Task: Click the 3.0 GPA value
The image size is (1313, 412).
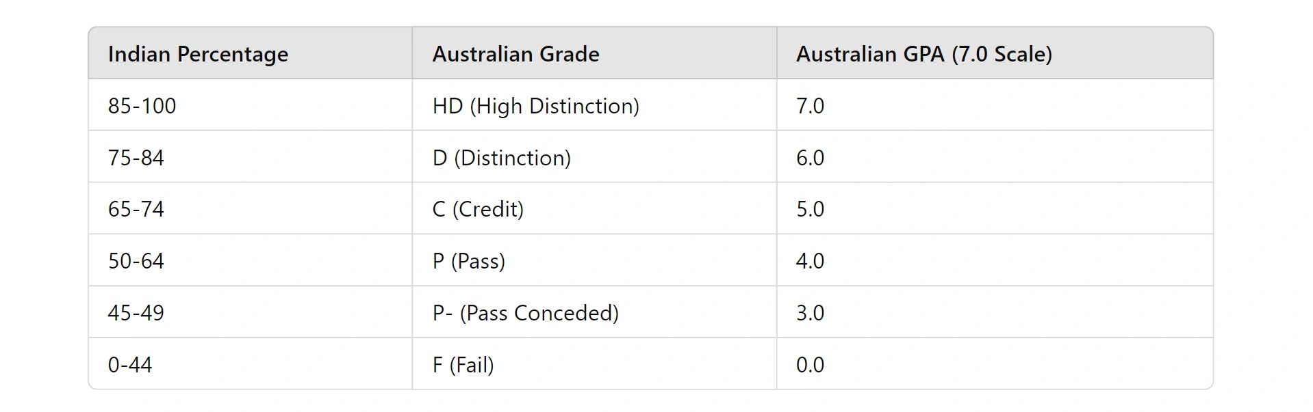Action: tap(810, 313)
